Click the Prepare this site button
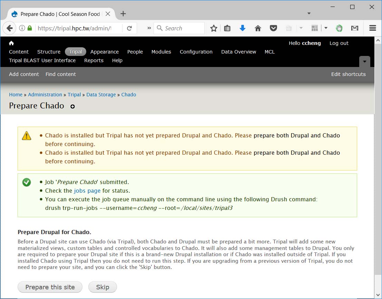This screenshot has height=299, width=382. coord(50,287)
